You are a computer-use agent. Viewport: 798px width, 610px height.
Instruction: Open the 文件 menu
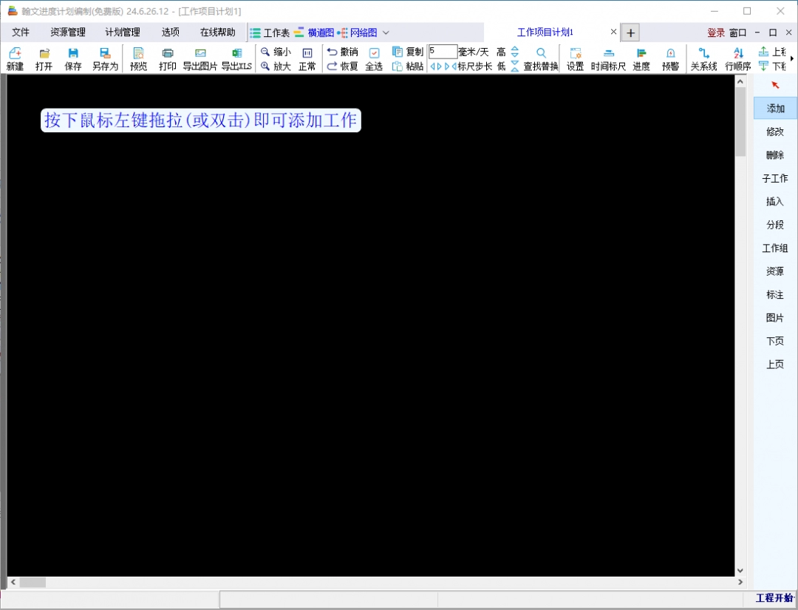point(21,32)
